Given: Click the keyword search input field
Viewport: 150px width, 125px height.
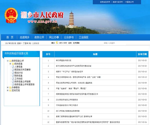Looking at the screenshot, I should tap(114, 43).
